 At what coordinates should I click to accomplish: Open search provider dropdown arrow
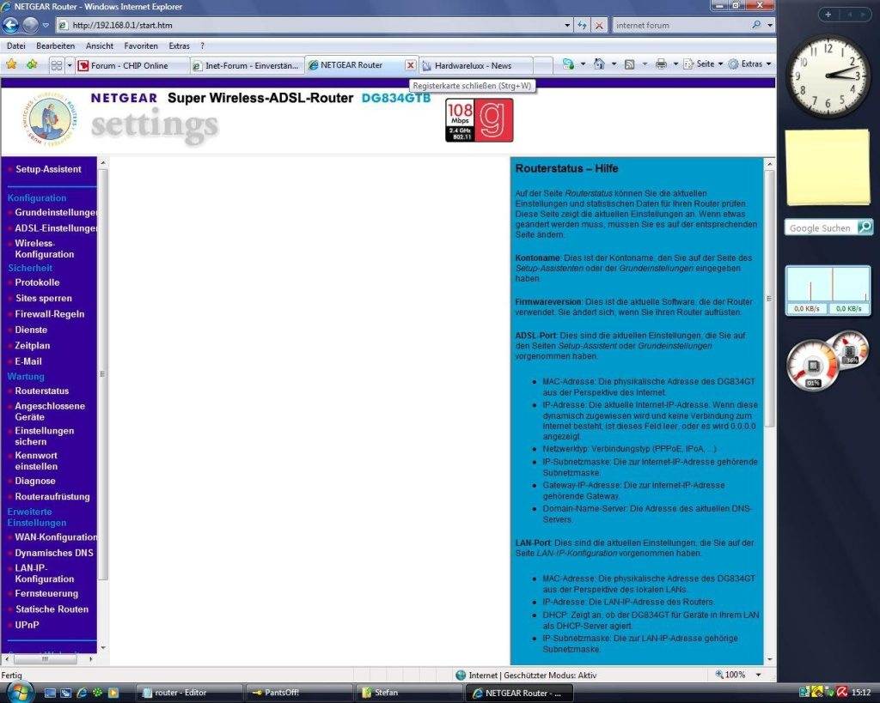[769, 25]
